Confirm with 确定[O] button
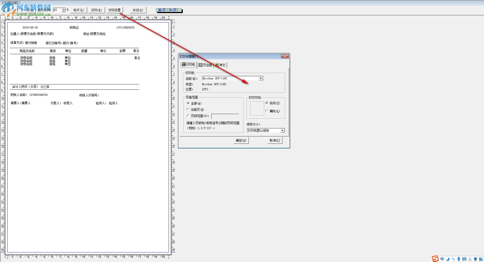 point(241,141)
